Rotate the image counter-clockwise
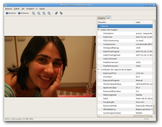Image resolution: width=162 pixels, height=127 pixels. pyautogui.click(x=56, y=13)
